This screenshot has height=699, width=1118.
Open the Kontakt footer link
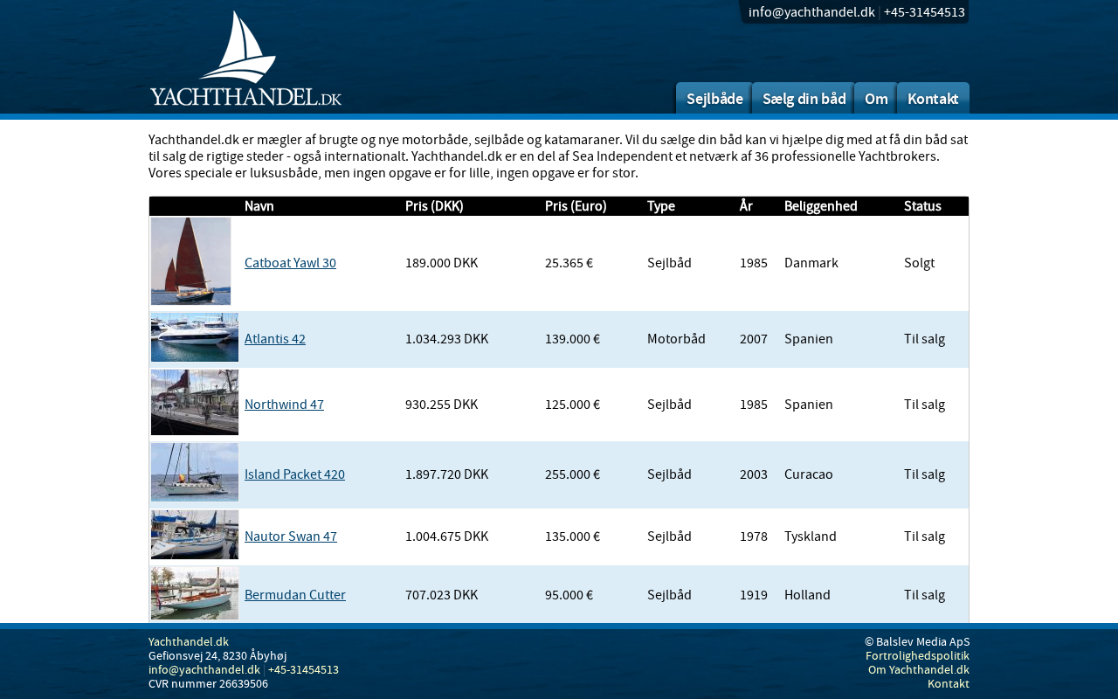pos(949,684)
